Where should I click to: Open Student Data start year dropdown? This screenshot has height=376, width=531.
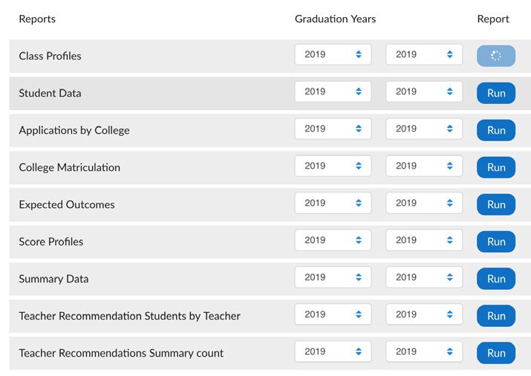333,91
